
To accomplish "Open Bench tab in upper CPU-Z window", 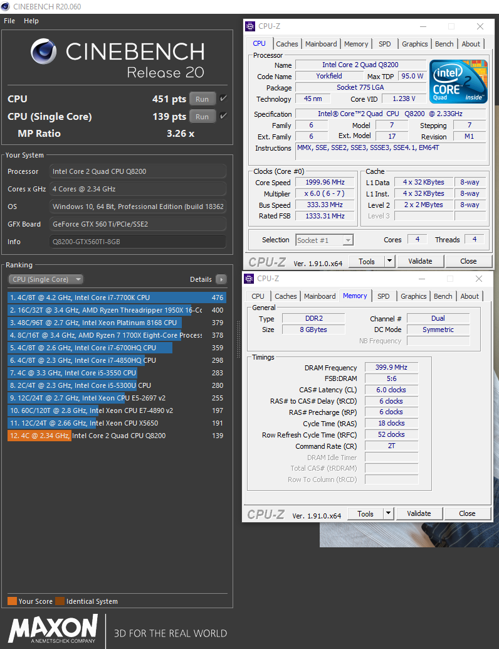I will click(x=444, y=44).
